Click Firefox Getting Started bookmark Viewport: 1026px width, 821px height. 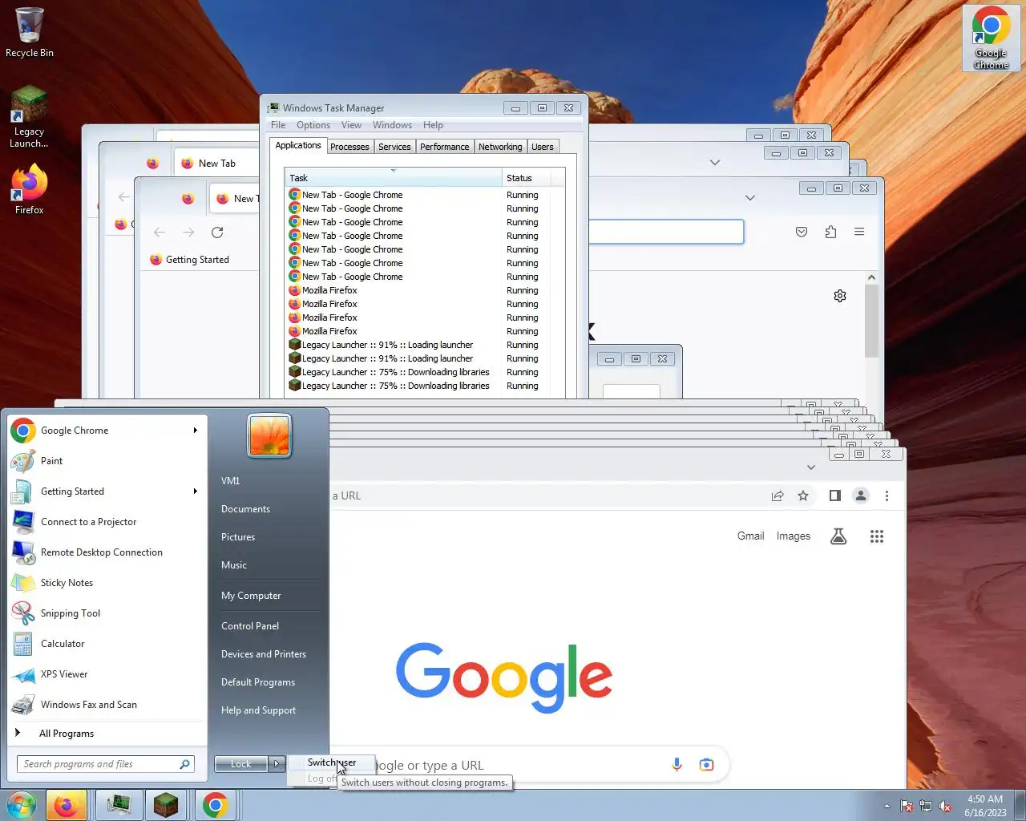point(190,260)
